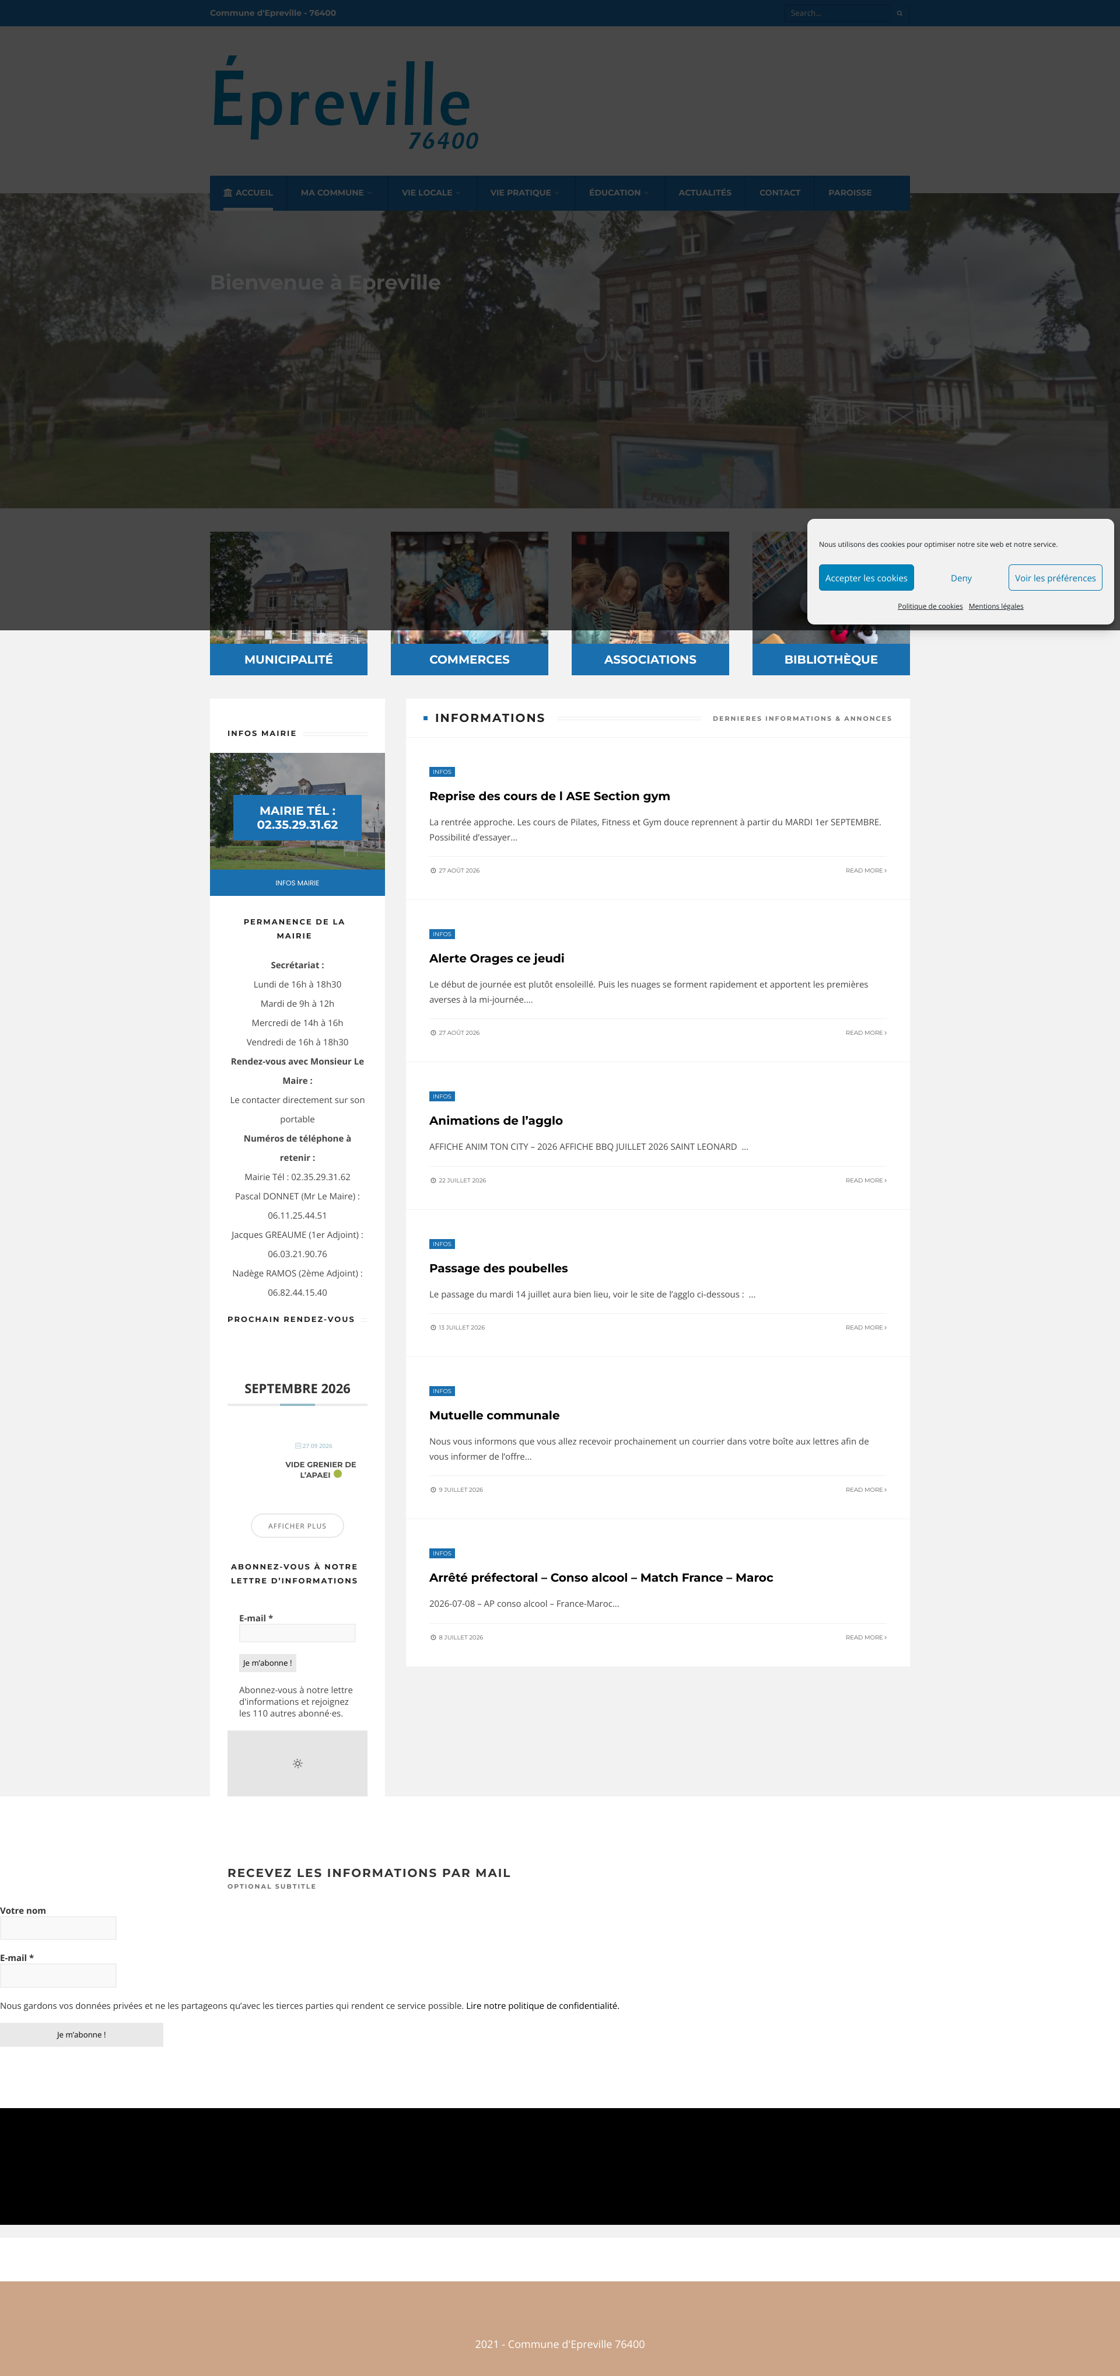
Task: Click Deny in the cookie banner
Action: coord(961,578)
